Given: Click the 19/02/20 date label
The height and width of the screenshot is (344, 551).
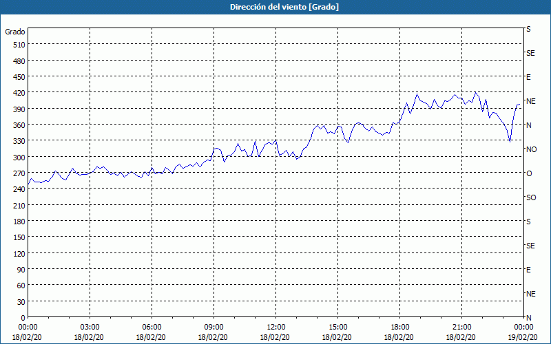Looking at the screenshot, I should point(524,337).
